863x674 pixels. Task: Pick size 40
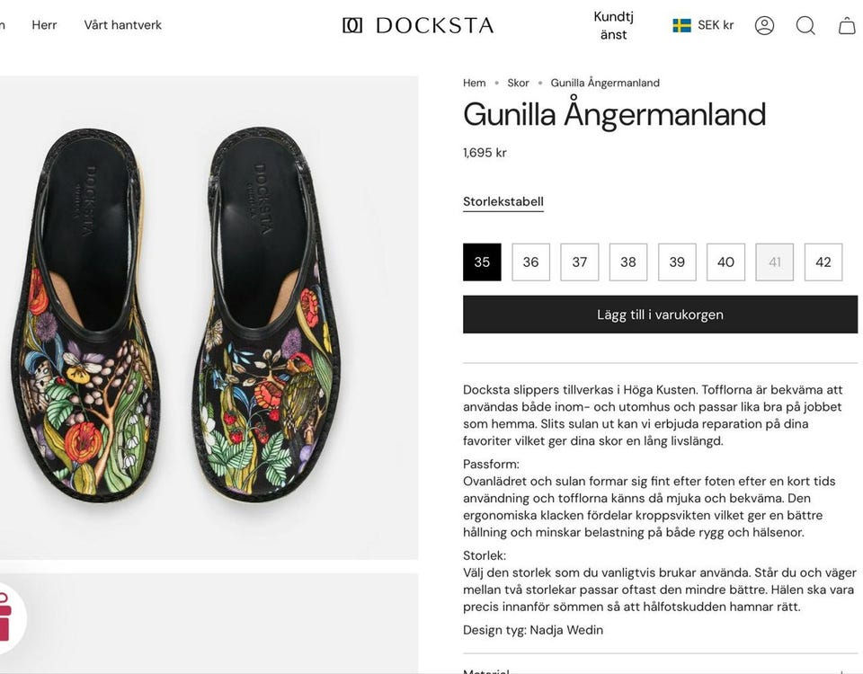pos(725,262)
